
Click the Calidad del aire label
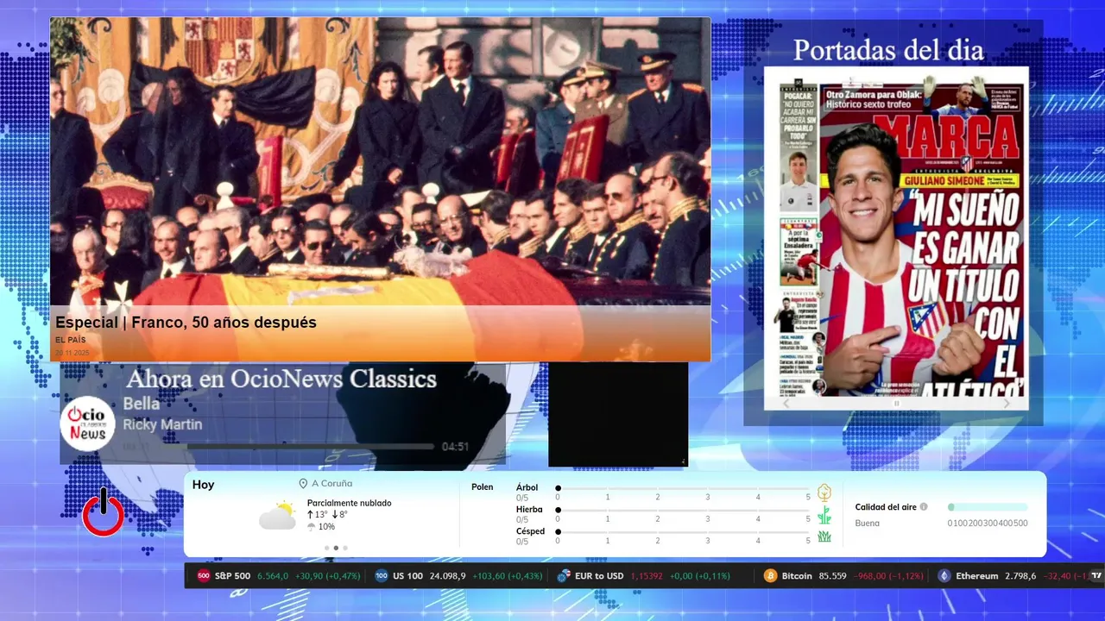coord(886,507)
